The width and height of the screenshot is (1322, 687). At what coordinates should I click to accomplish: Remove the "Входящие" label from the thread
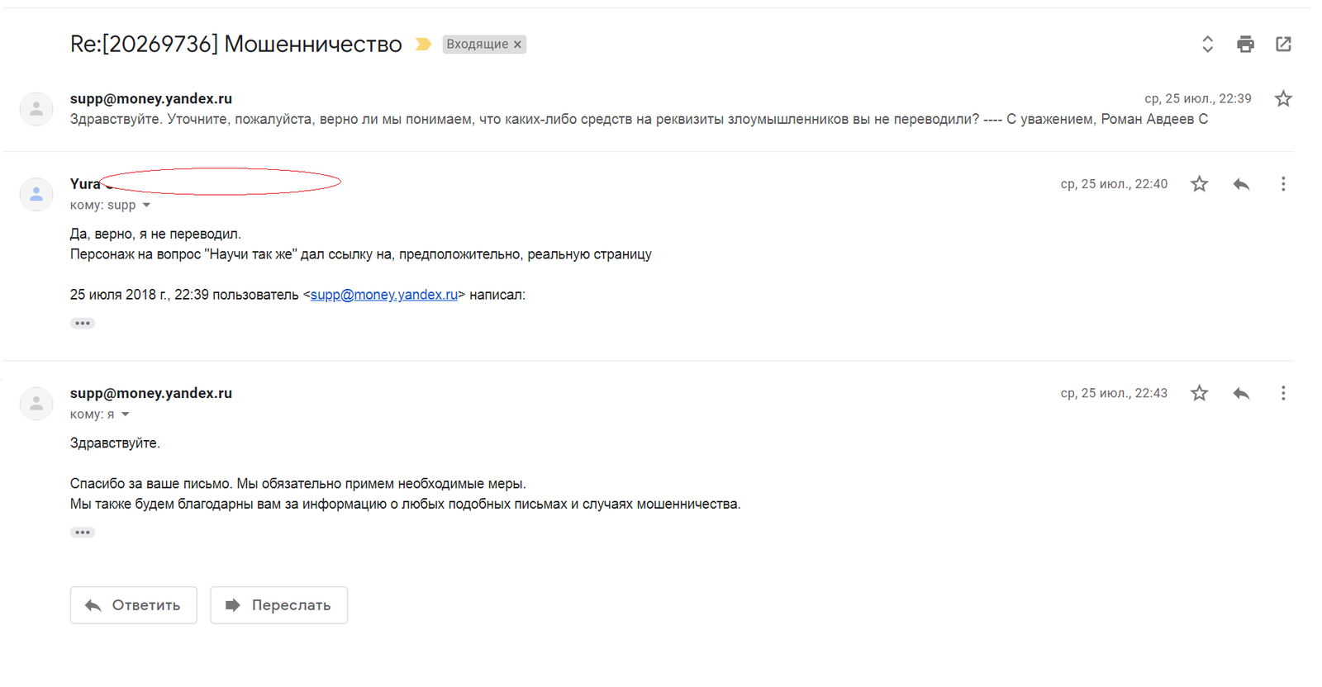click(x=518, y=45)
